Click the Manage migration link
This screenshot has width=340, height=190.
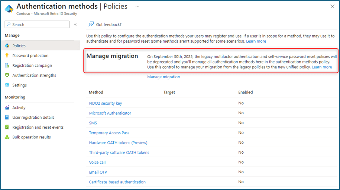point(163,77)
